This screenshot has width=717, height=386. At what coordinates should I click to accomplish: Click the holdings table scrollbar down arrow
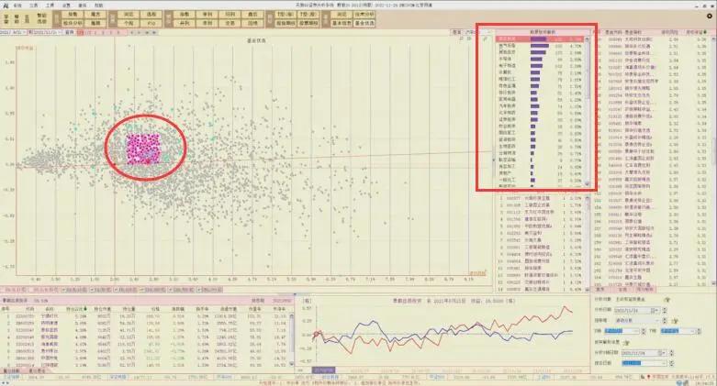click(292, 364)
